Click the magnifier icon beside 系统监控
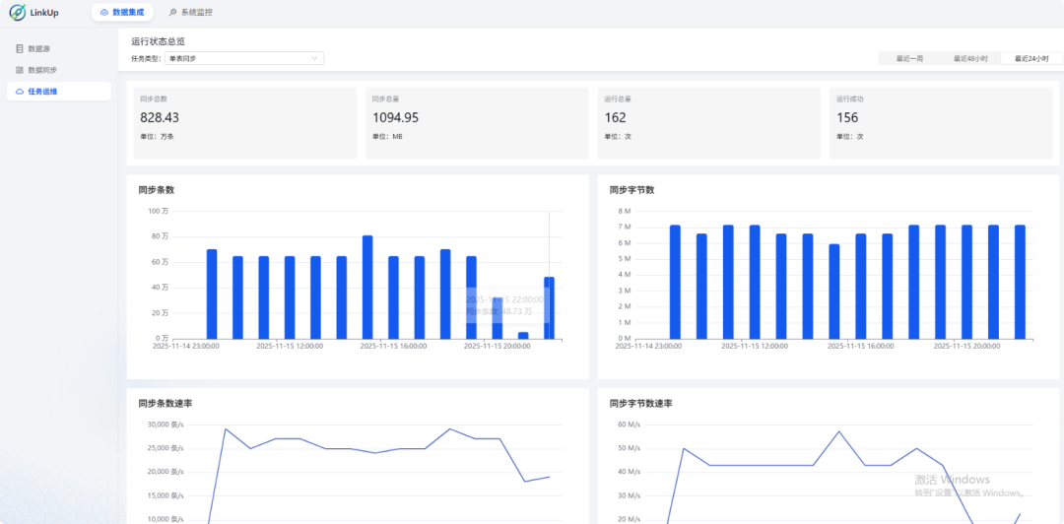The image size is (1064, 524). pos(173,12)
